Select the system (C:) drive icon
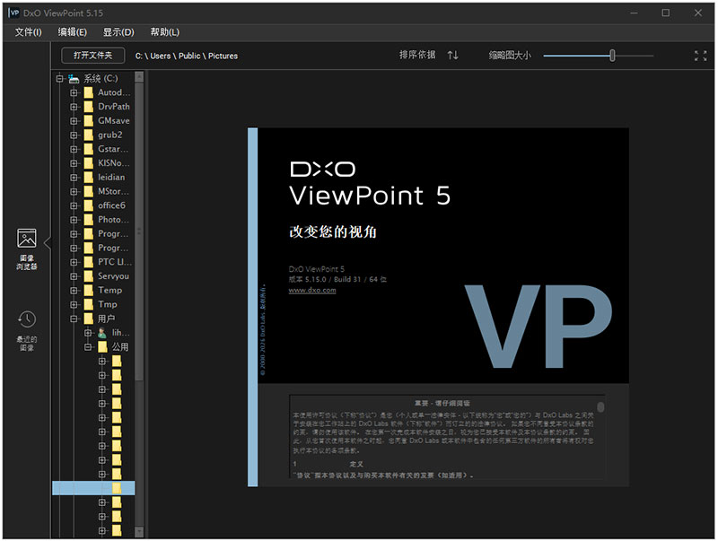The width and height of the screenshot is (718, 541). (x=74, y=79)
